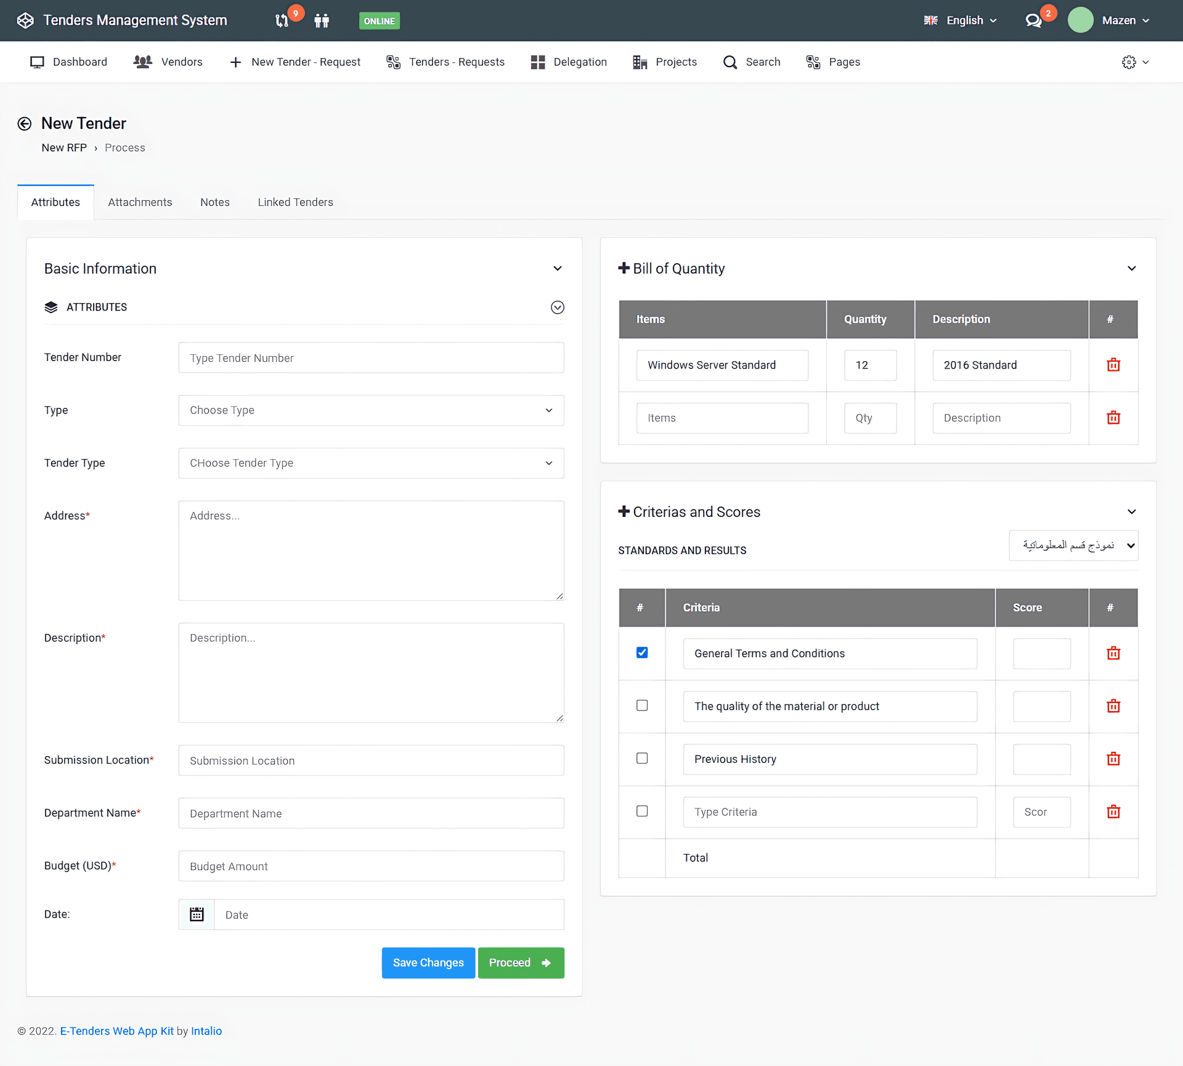Add a Bill of Quantity row with plus icon
Screen dimensions: 1183x1066
(x=624, y=268)
